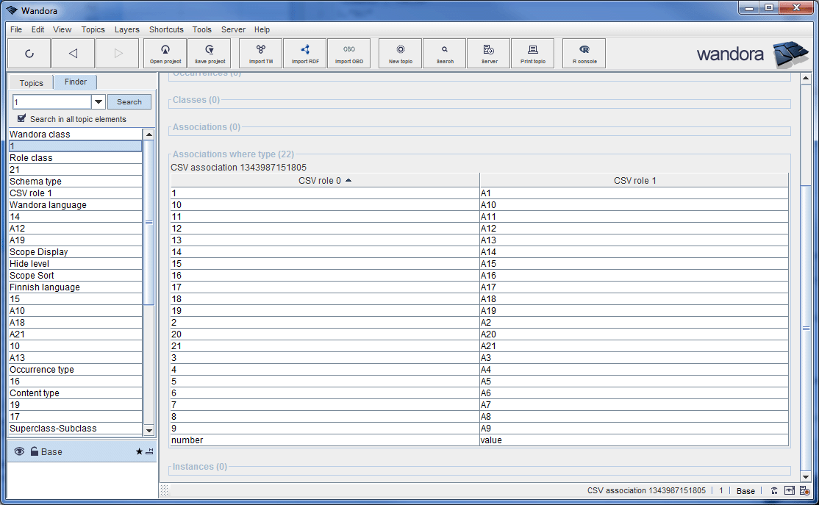This screenshot has height=505, width=819.
Task: Disable Search in all topic elements
Action: coord(22,118)
